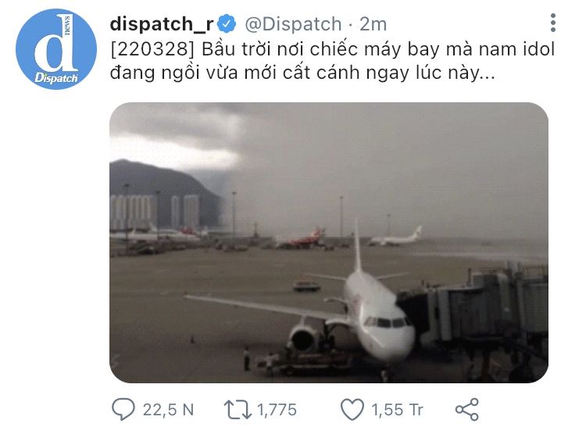Click the blue verified badge

227,24
